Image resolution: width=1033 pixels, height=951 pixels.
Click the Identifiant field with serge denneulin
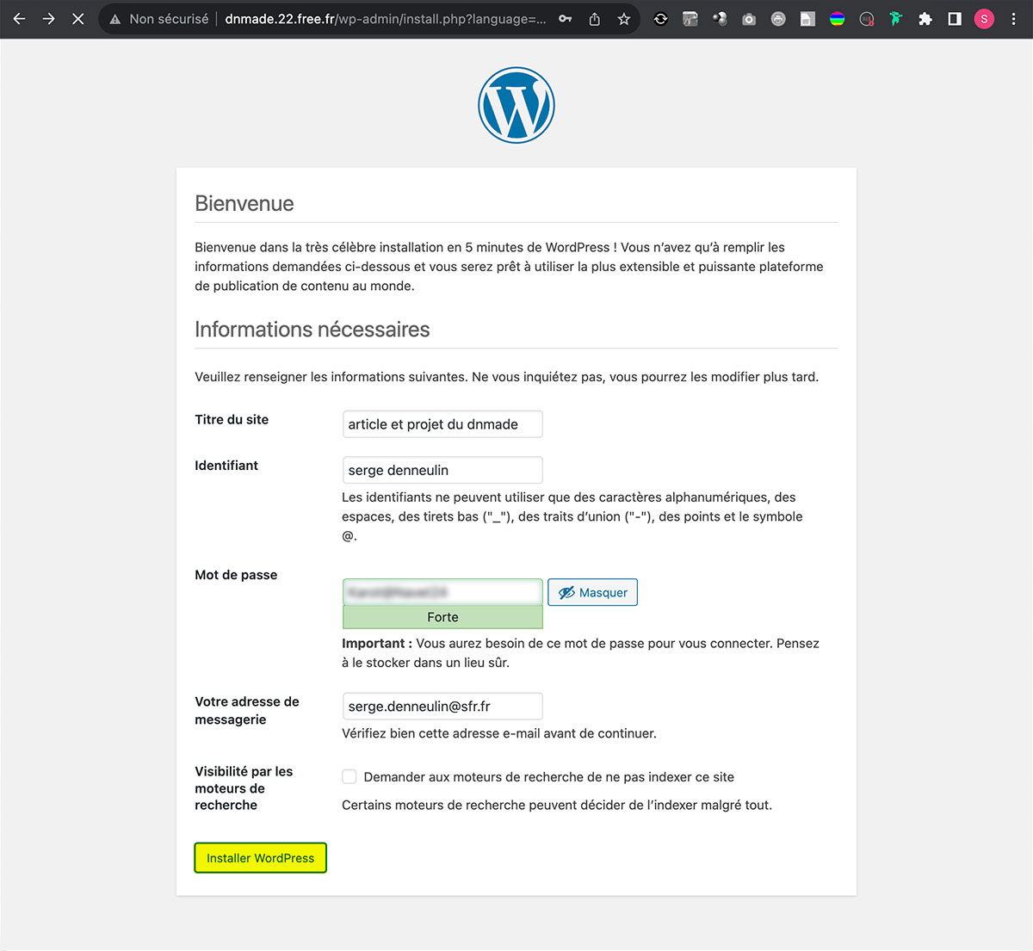[442, 470]
